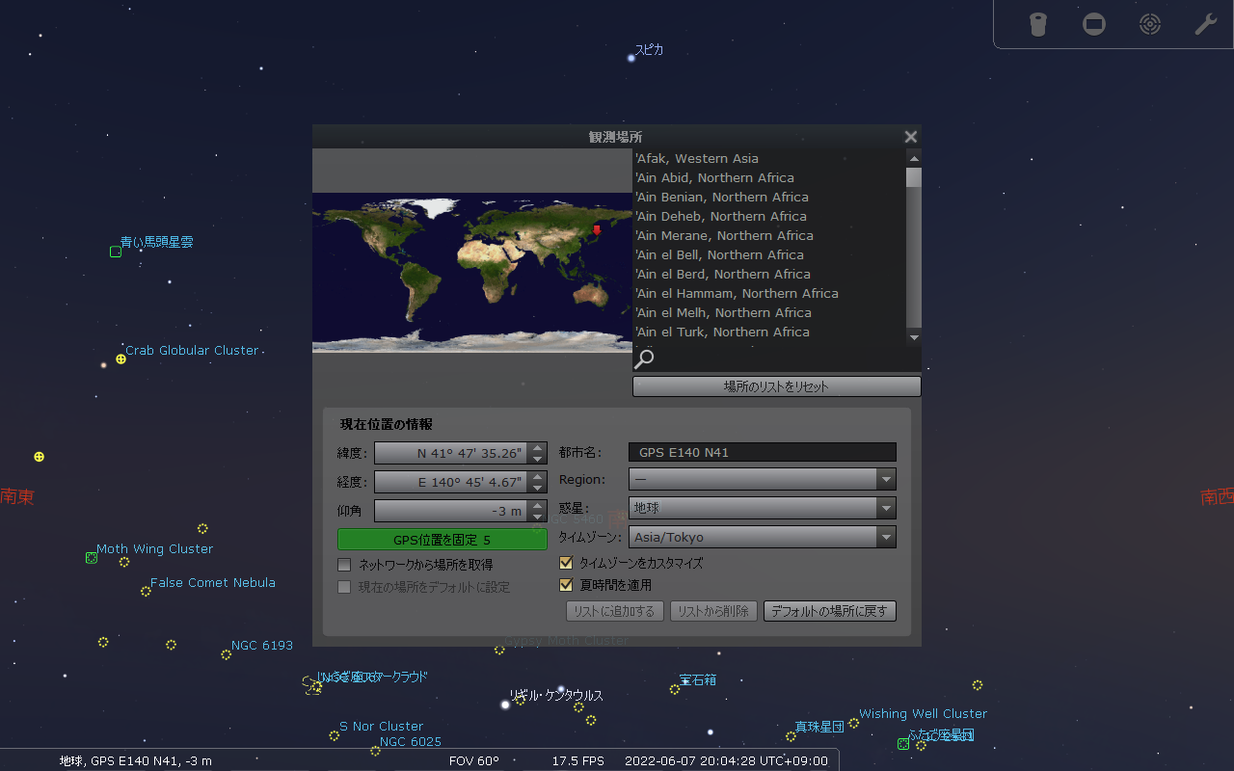Click the location search text field

789,359
